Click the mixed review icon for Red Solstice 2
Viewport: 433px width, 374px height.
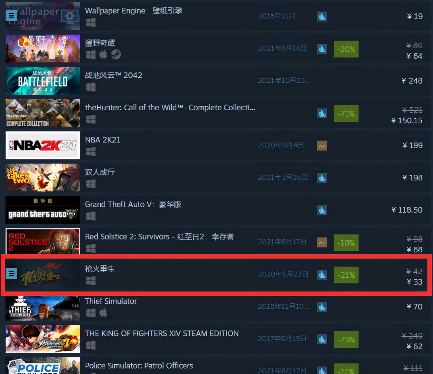point(322,242)
